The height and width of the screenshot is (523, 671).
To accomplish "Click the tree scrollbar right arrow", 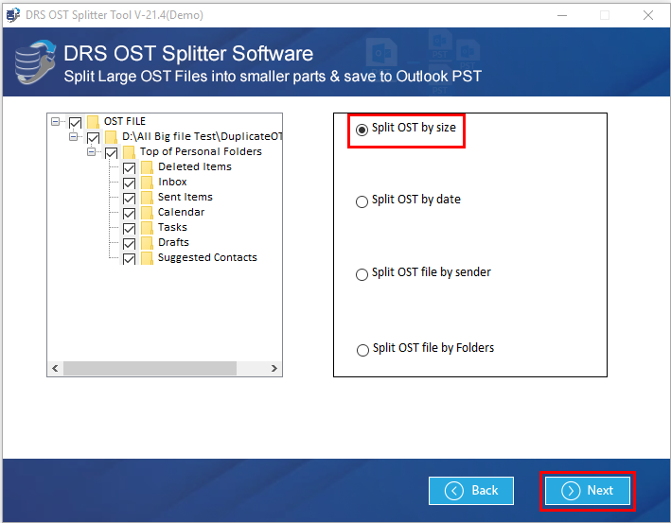I will pos(274,368).
